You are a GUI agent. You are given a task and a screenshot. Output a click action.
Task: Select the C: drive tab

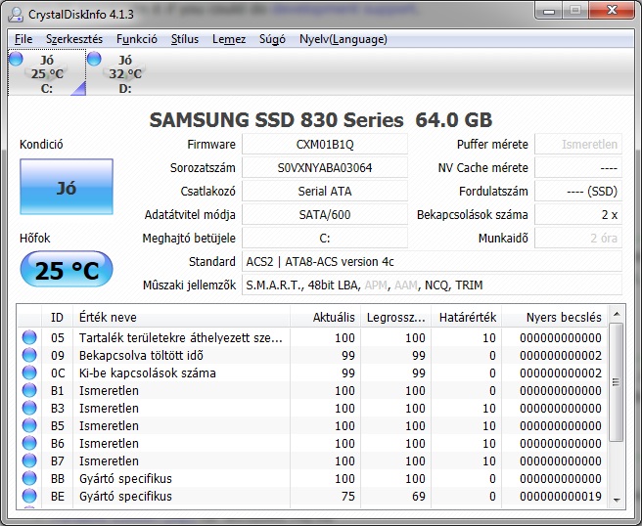click(x=47, y=72)
